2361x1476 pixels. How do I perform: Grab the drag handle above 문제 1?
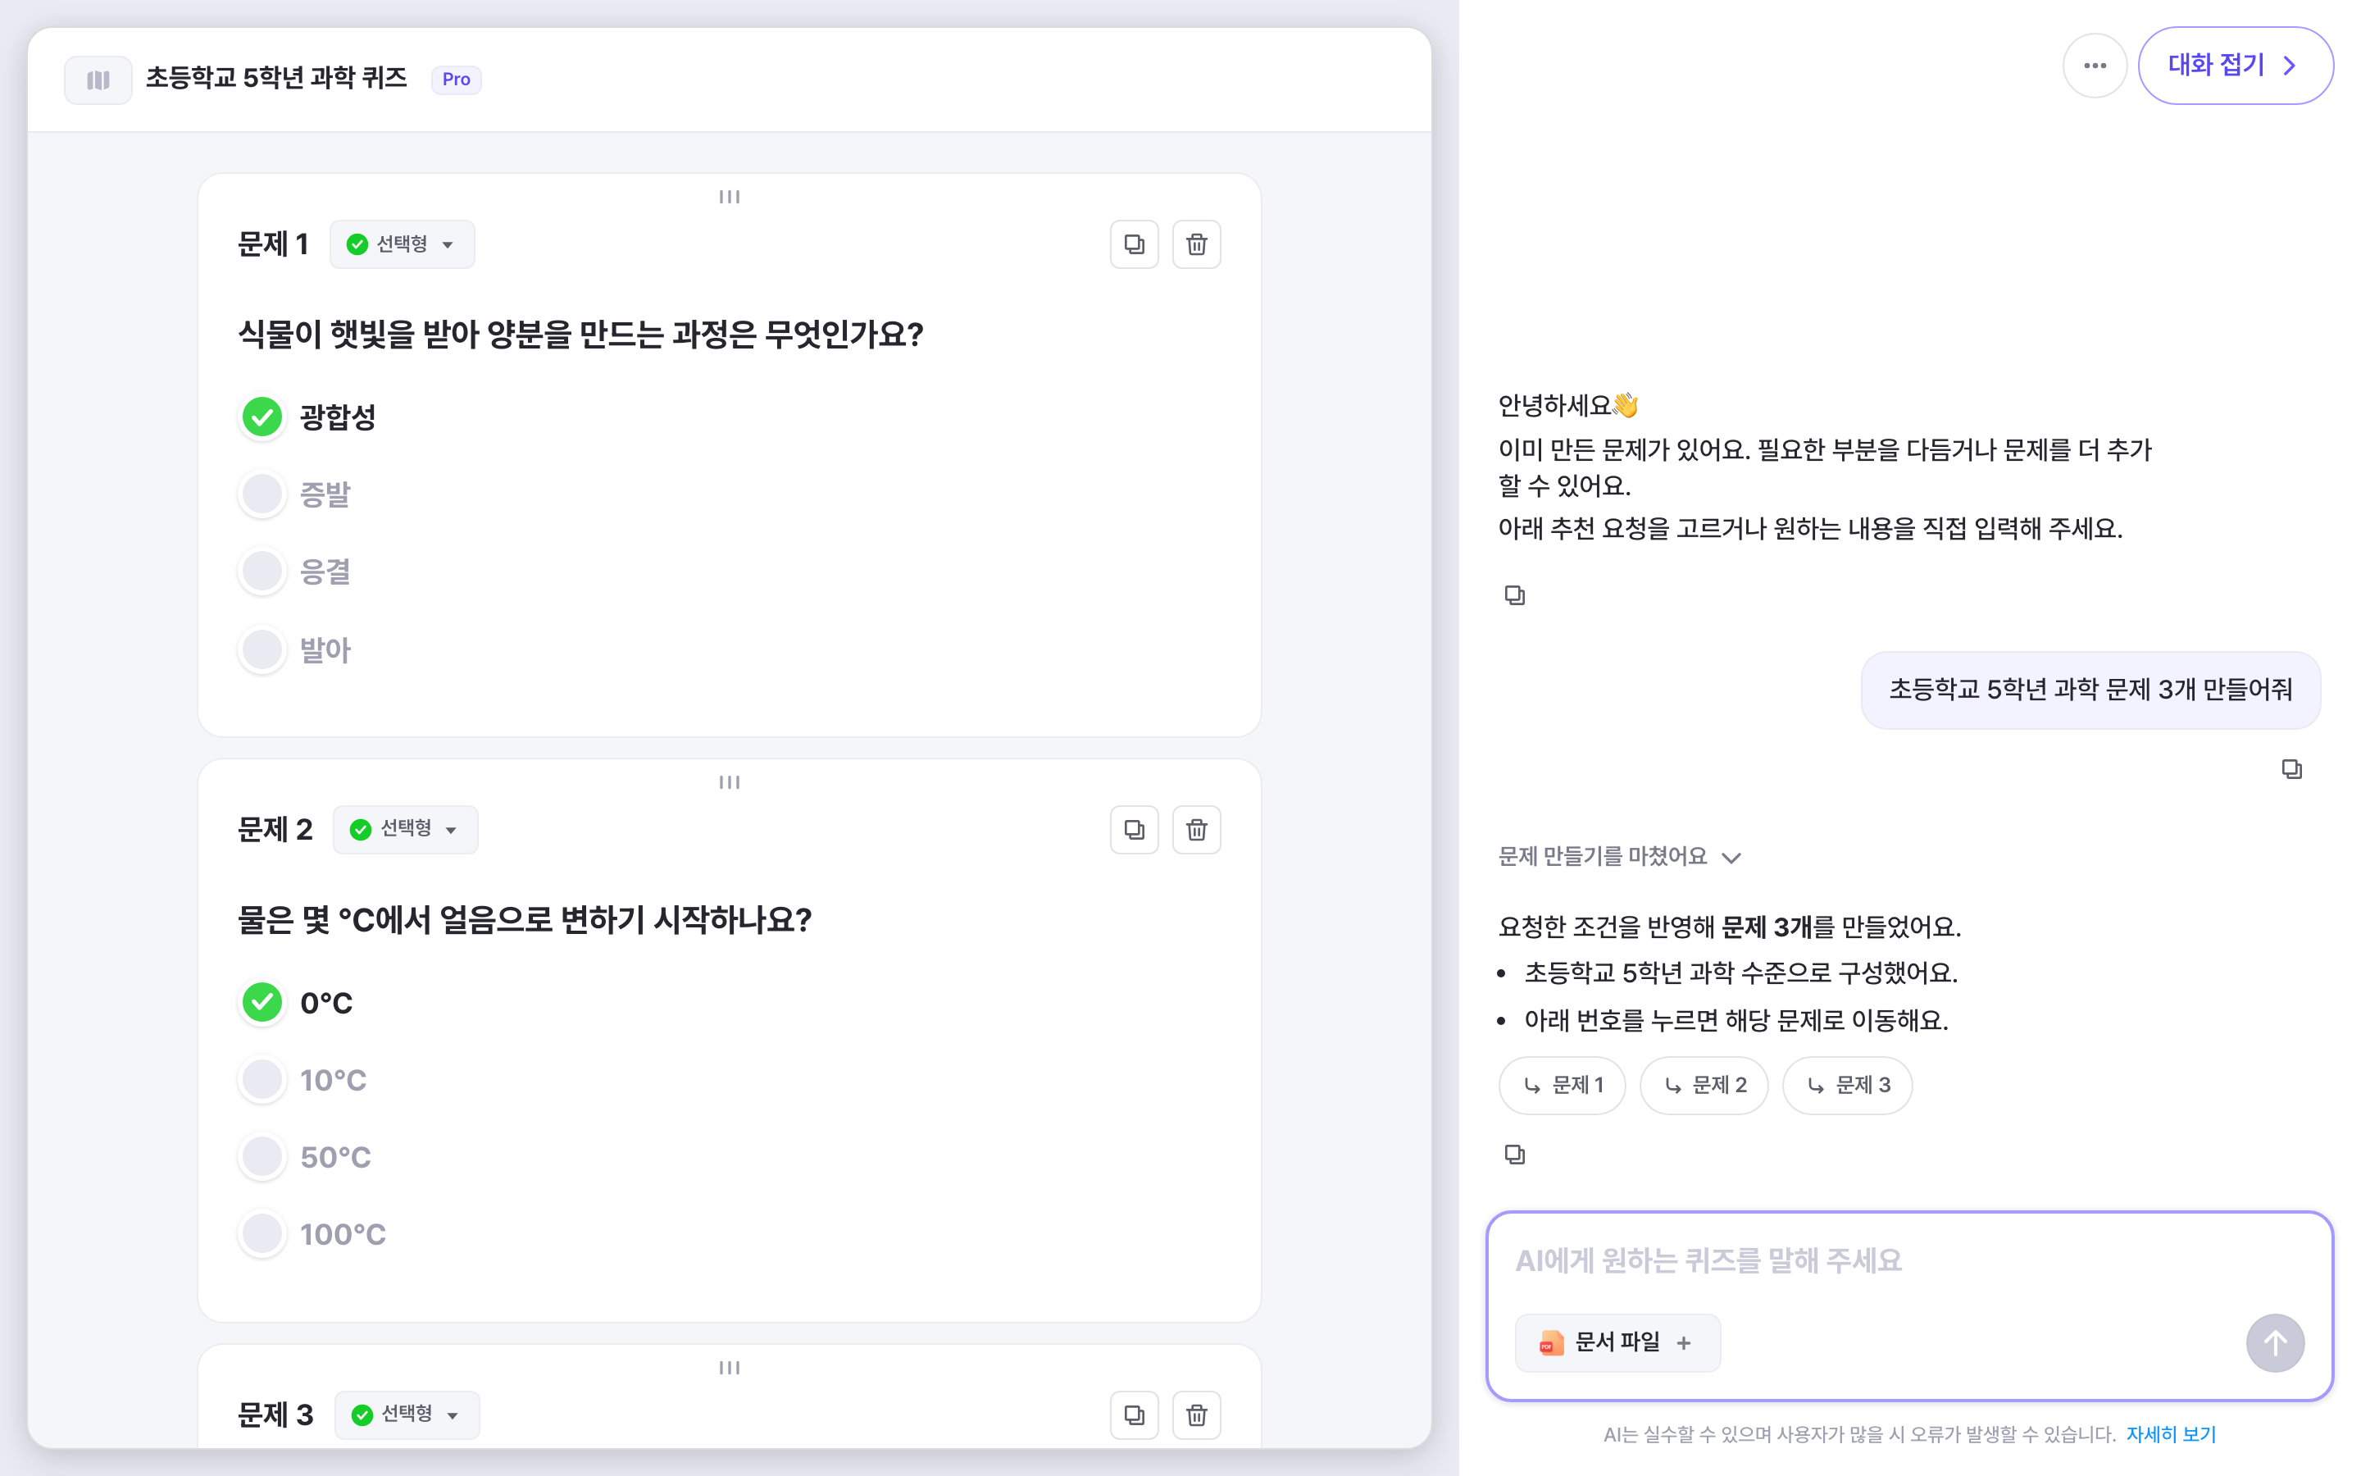point(729,197)
